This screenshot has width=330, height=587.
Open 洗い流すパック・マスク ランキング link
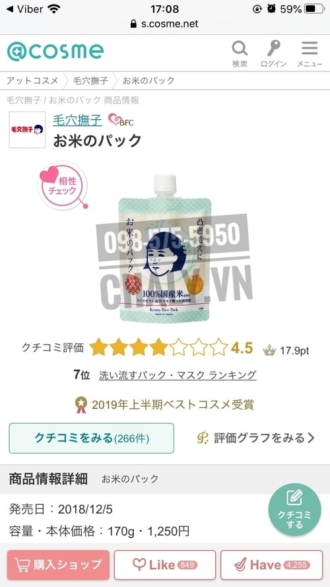click(178, 375)
